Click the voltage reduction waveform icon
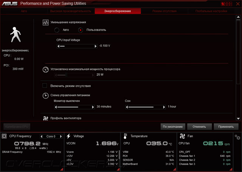The width and height of the screenshot is (242, 172). [x=46, y=23]
